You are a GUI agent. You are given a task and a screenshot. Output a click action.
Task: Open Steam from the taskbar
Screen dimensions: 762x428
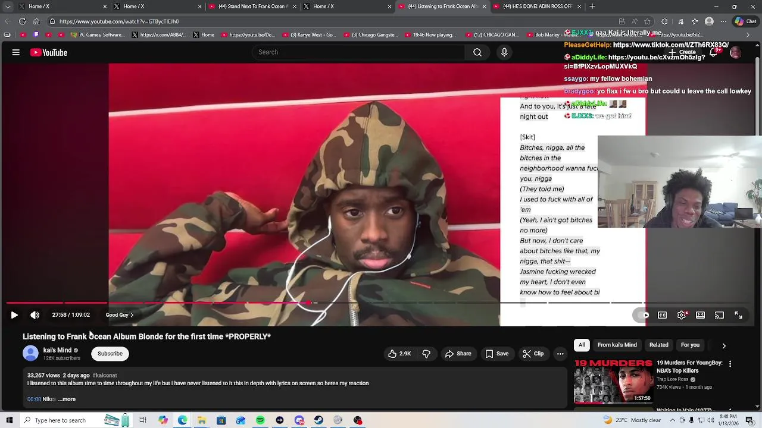coord(318,420)
